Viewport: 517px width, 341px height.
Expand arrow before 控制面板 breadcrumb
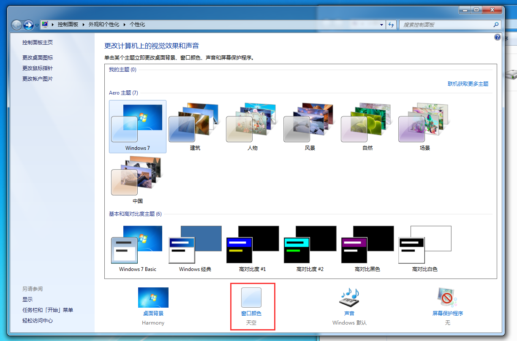[x=53, y=24]
